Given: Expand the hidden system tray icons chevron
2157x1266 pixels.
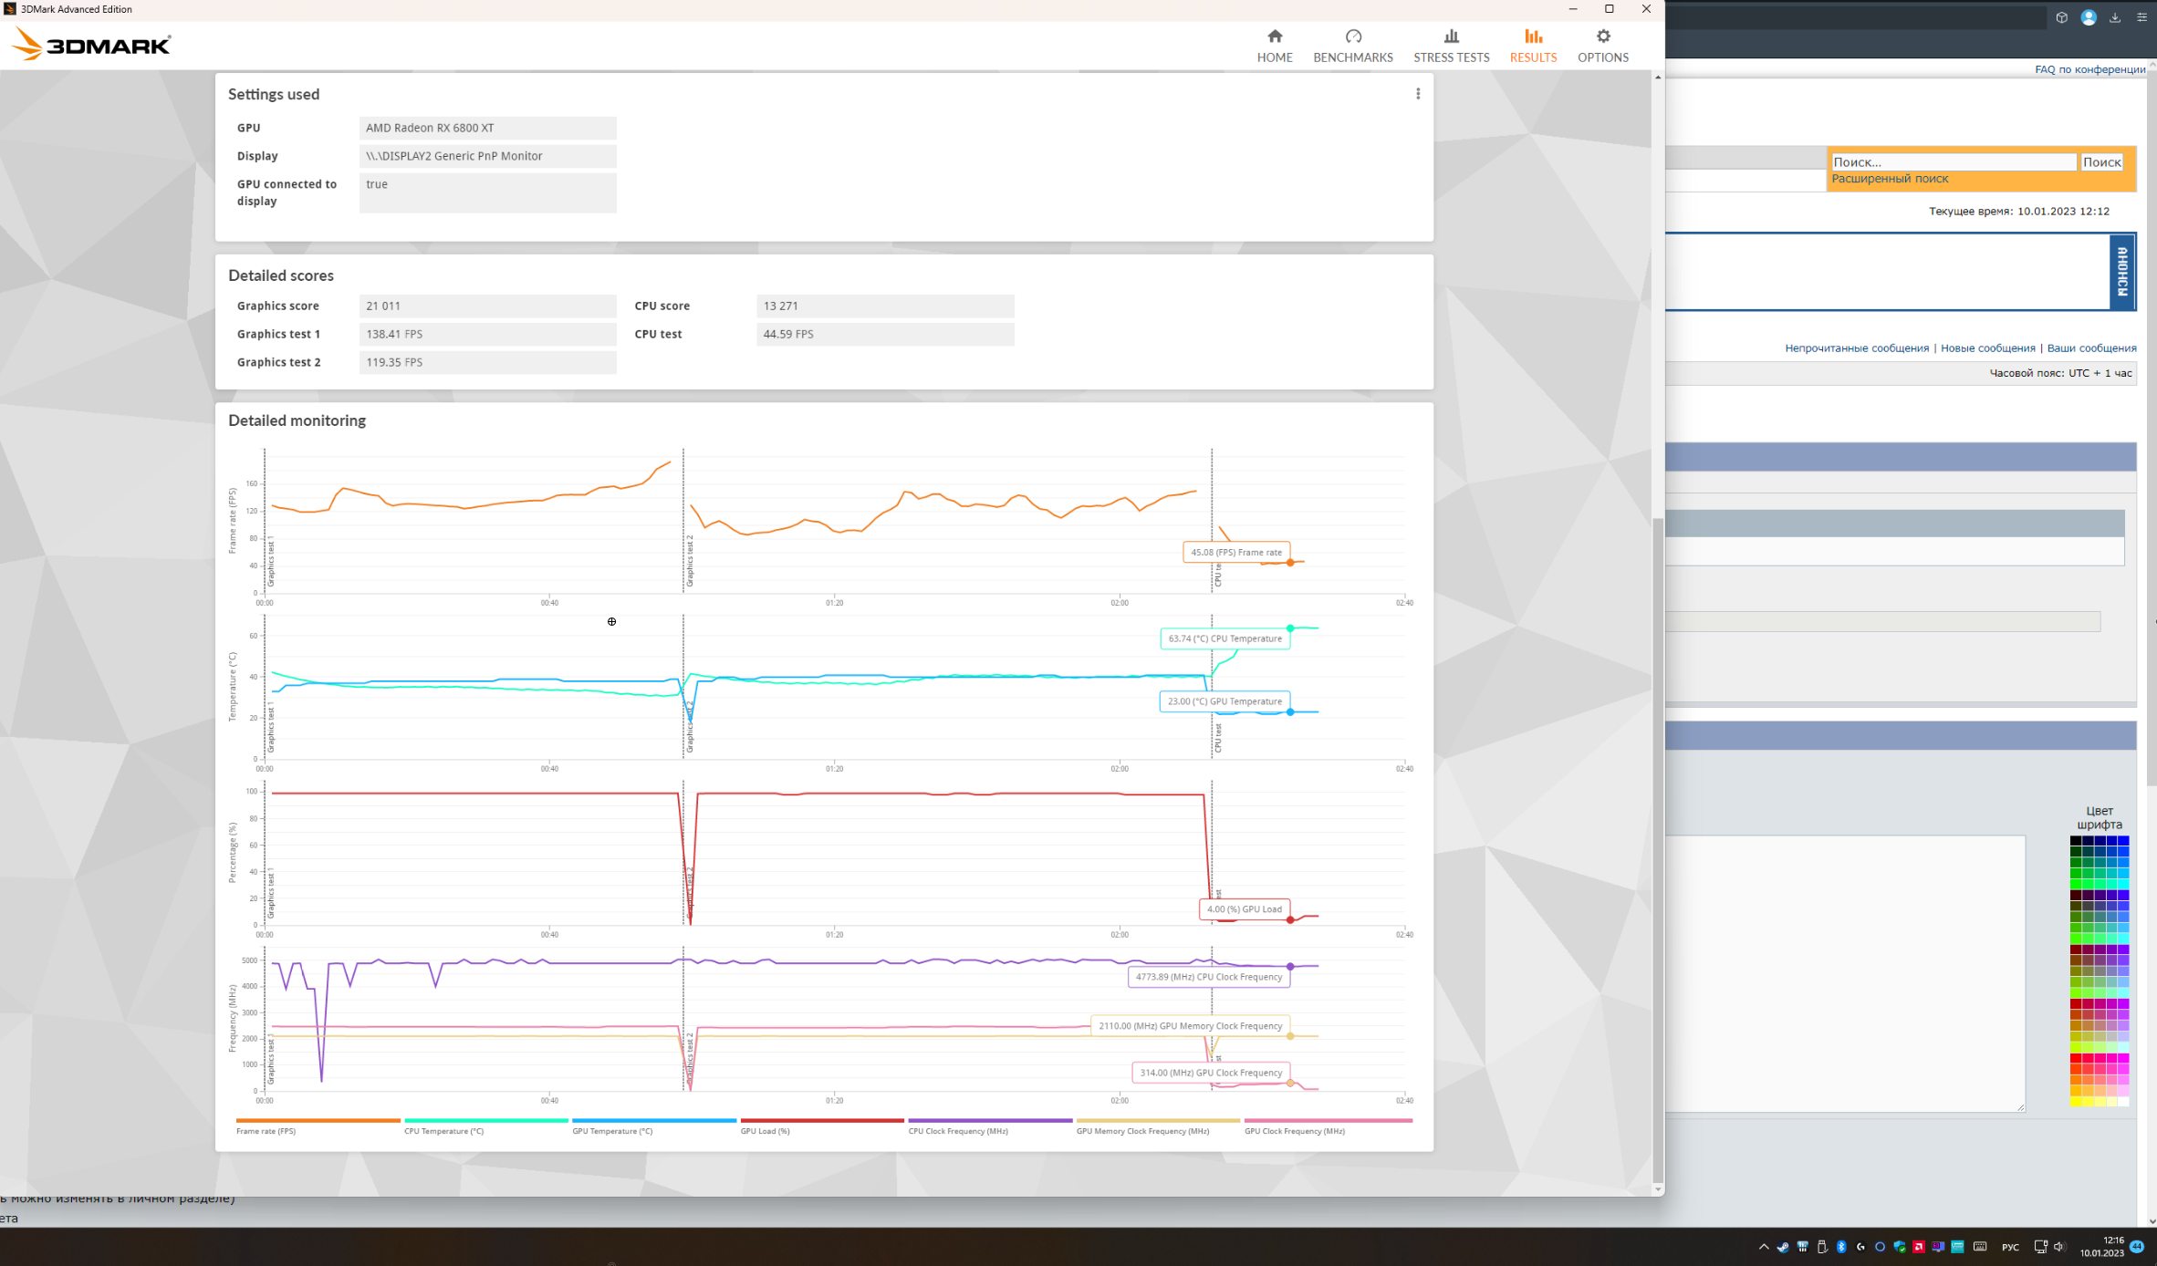Looking at the screenshot, I should [1763, 1247].
